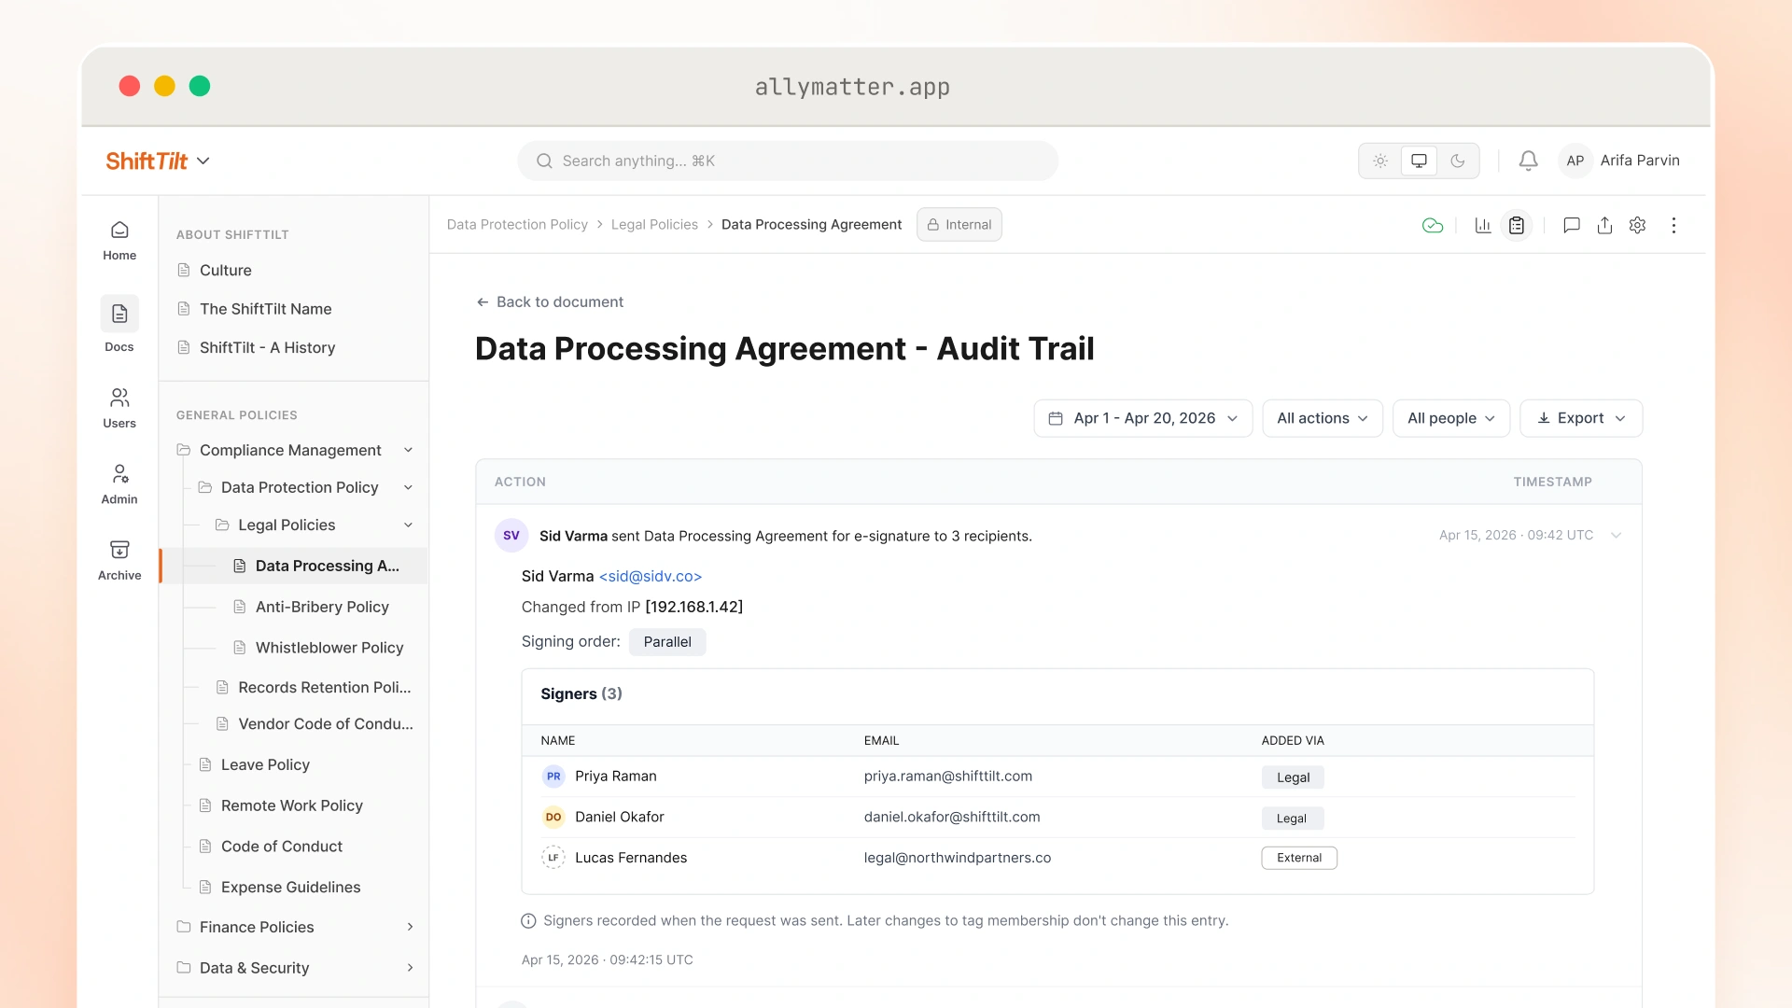Image resolution: width=1792 pixels, height=1008 pixels.
Task: Click the Internal visibility badge
Action: pyautogui.click(x=959, y=225)
